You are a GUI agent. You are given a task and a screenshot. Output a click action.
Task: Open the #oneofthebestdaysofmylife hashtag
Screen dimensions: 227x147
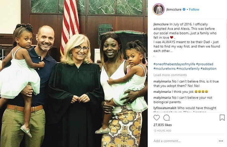(x=174, y=64)
